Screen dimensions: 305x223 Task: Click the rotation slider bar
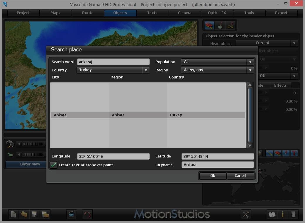pyautogui.click(x=32, y=155)
